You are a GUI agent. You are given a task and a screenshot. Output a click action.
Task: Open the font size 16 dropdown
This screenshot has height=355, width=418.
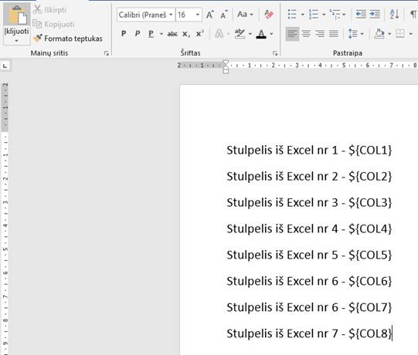[x=198, y=15]
